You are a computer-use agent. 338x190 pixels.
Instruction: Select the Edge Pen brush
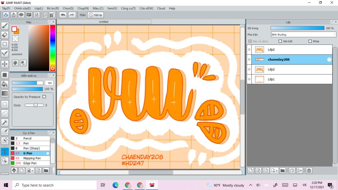(x=30, y=163)
